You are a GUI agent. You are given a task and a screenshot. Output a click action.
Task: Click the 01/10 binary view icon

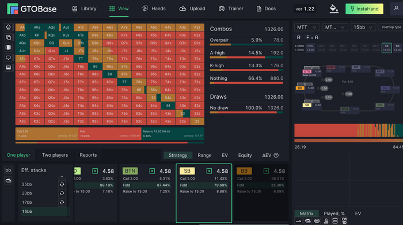point(344,220)
